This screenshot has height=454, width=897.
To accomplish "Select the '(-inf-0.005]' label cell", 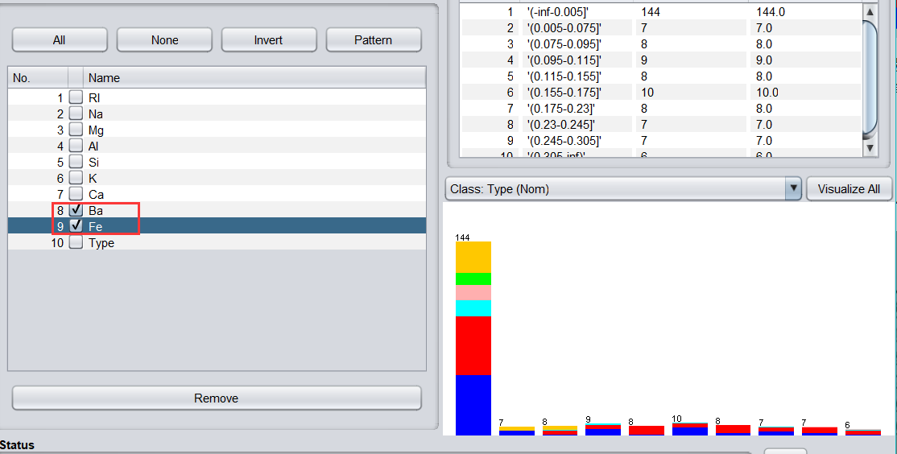I will point(557,12).
